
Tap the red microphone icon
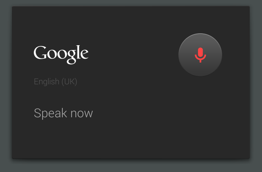click(x=200, y=55)
